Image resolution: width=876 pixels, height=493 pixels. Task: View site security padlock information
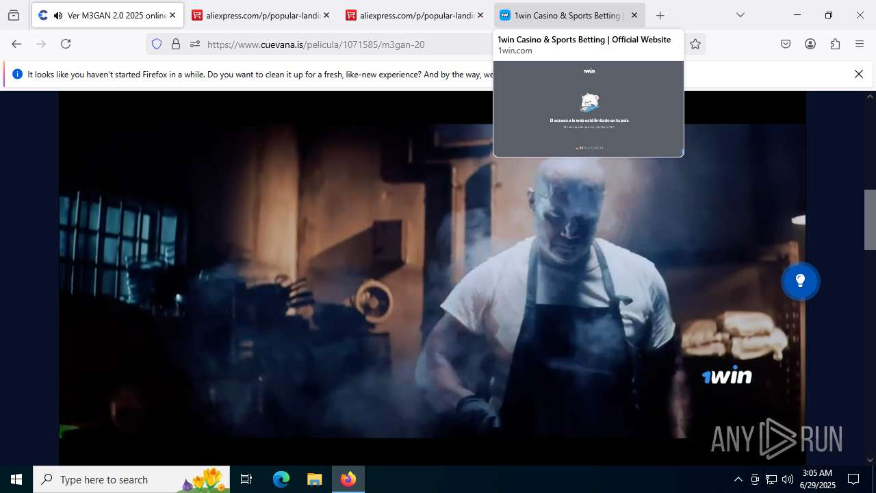click(176, 44)
